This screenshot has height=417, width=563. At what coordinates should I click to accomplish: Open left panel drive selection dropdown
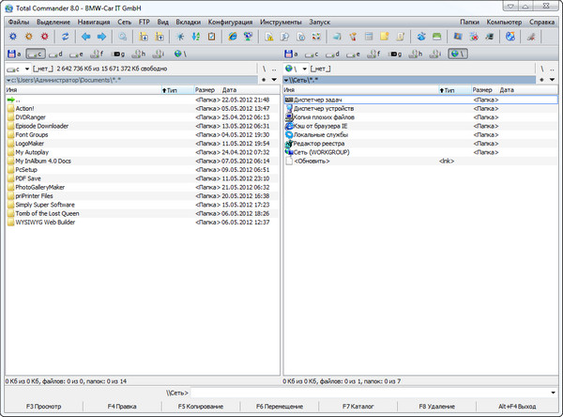[x=27, y=69]
